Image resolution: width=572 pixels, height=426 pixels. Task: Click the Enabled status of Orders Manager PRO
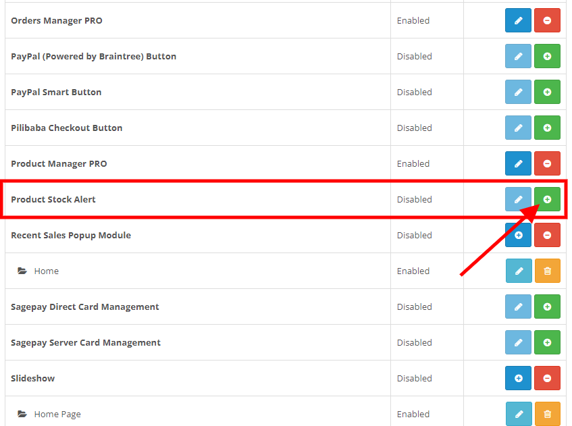(x=413, y=21)
